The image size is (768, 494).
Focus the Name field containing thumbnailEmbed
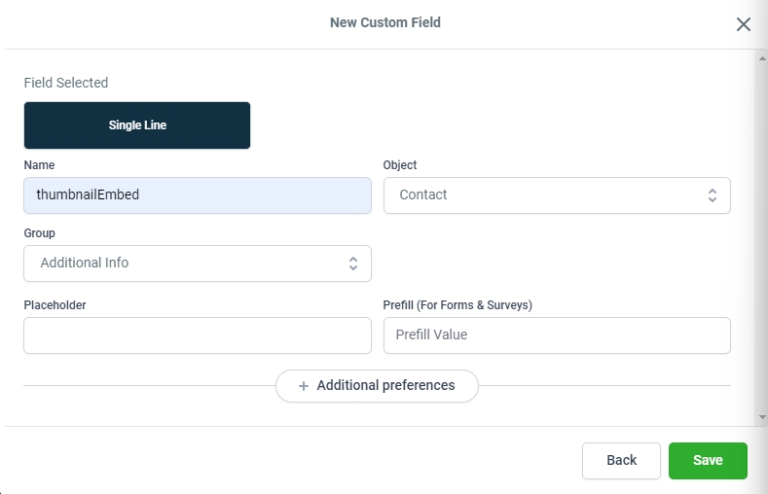click(197, 195)
